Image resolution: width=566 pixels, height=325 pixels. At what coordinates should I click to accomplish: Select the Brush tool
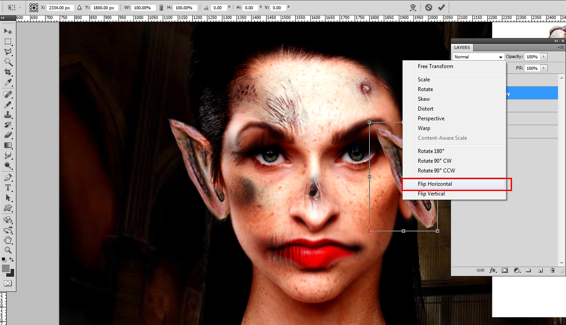(x=8, y=104)
